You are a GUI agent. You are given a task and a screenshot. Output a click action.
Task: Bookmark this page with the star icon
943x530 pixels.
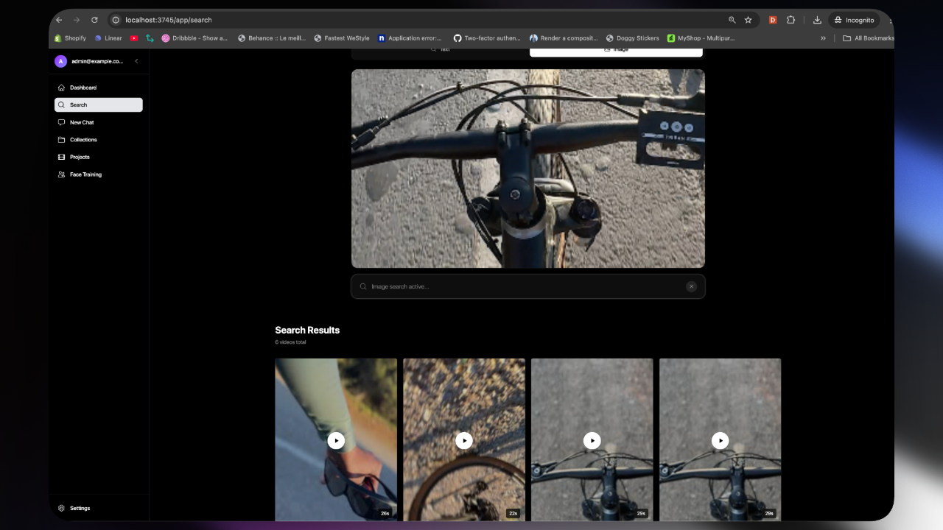coord(748,20)
